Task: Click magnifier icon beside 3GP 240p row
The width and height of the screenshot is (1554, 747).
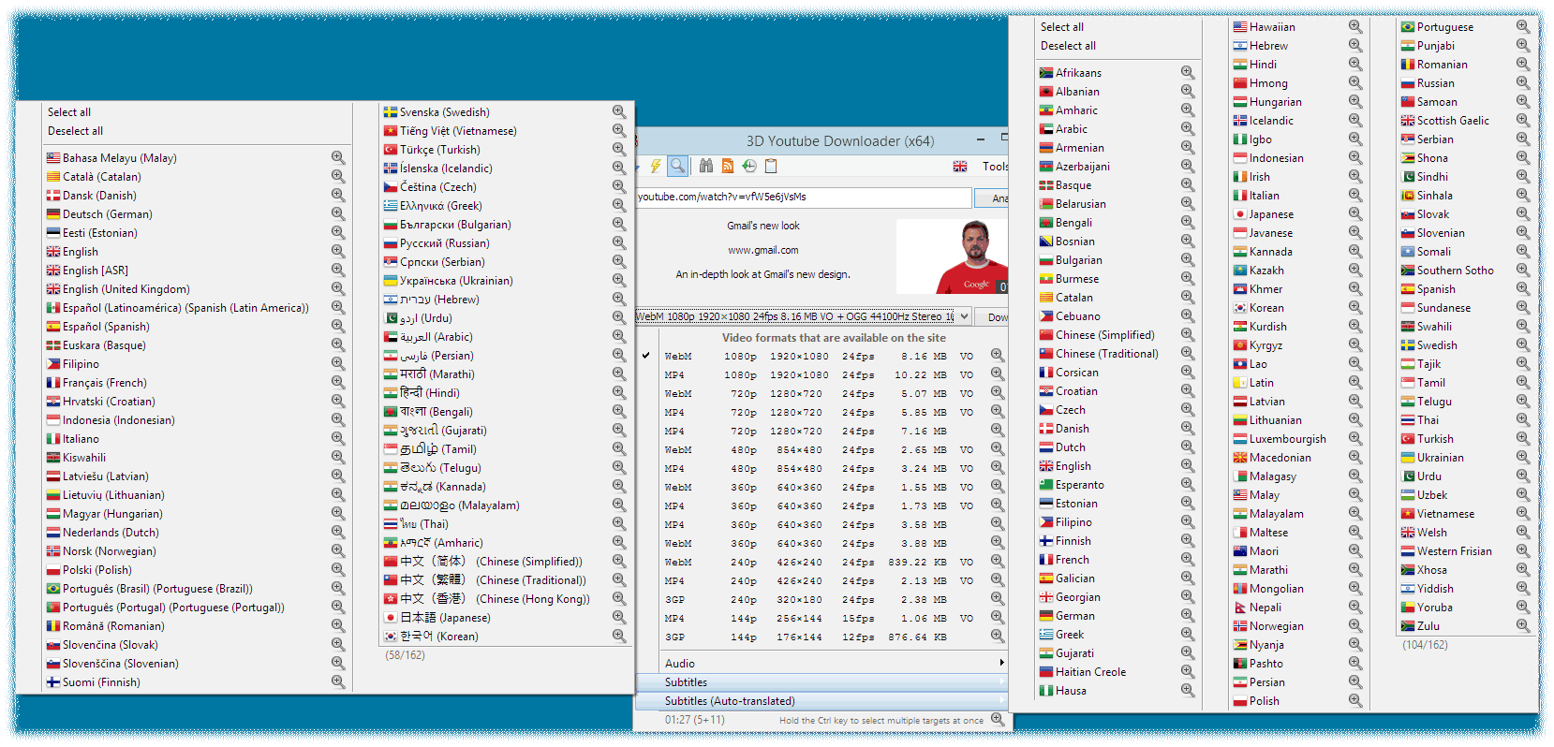Action: (x=998, y=599)
